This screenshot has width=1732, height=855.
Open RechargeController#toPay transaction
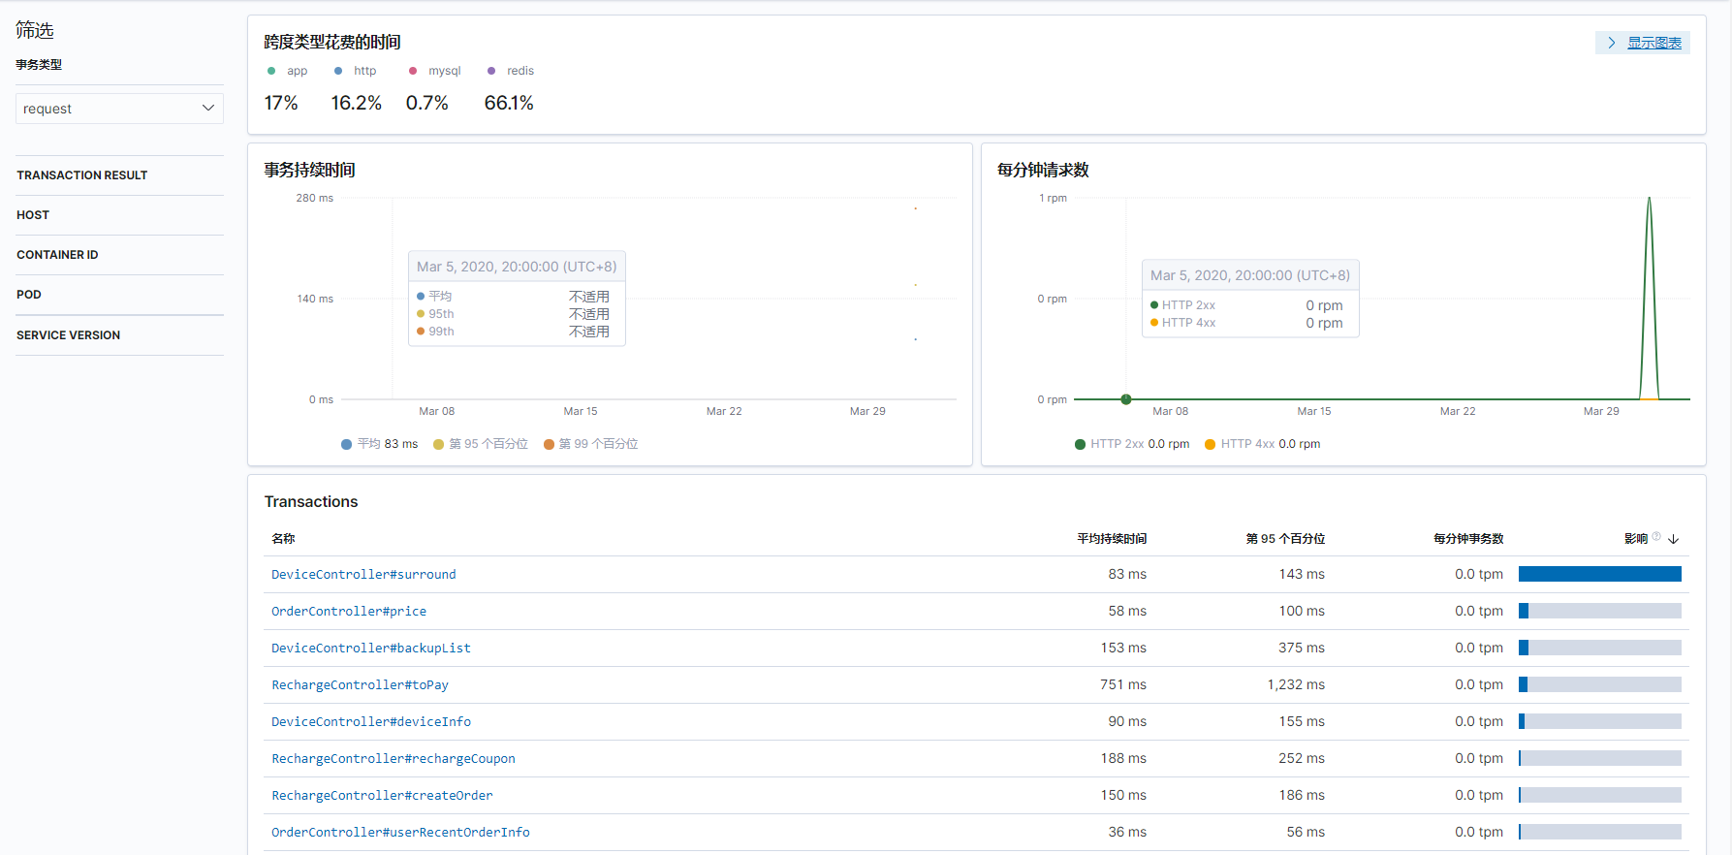(x=360, y=685)
